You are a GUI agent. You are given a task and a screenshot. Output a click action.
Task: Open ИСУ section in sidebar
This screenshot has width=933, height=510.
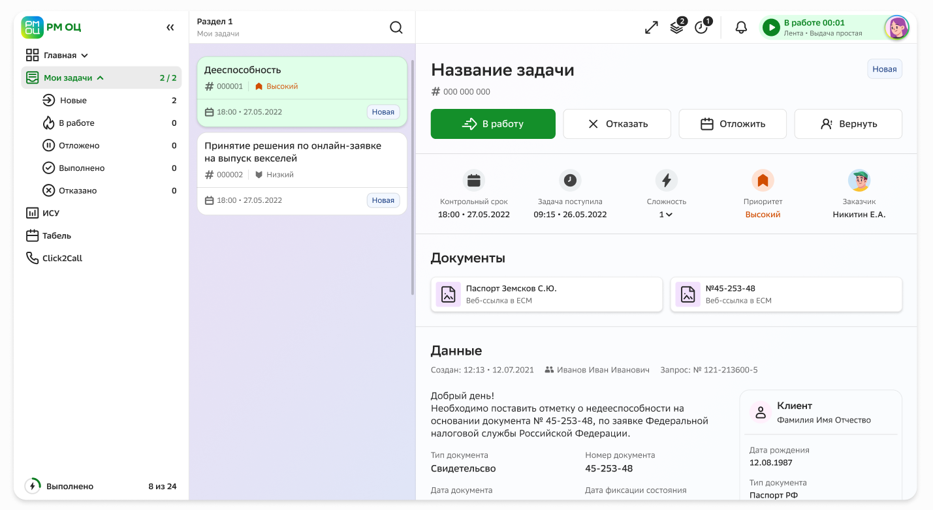click(x=50, y=213)
